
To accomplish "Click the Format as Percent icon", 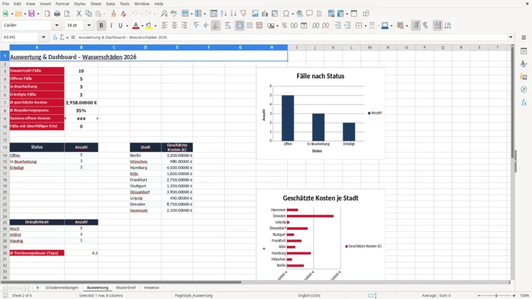I will pos(284,25).
